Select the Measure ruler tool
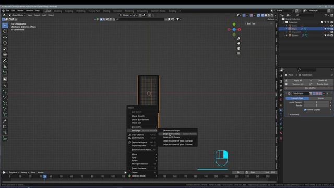 point(5,67)
